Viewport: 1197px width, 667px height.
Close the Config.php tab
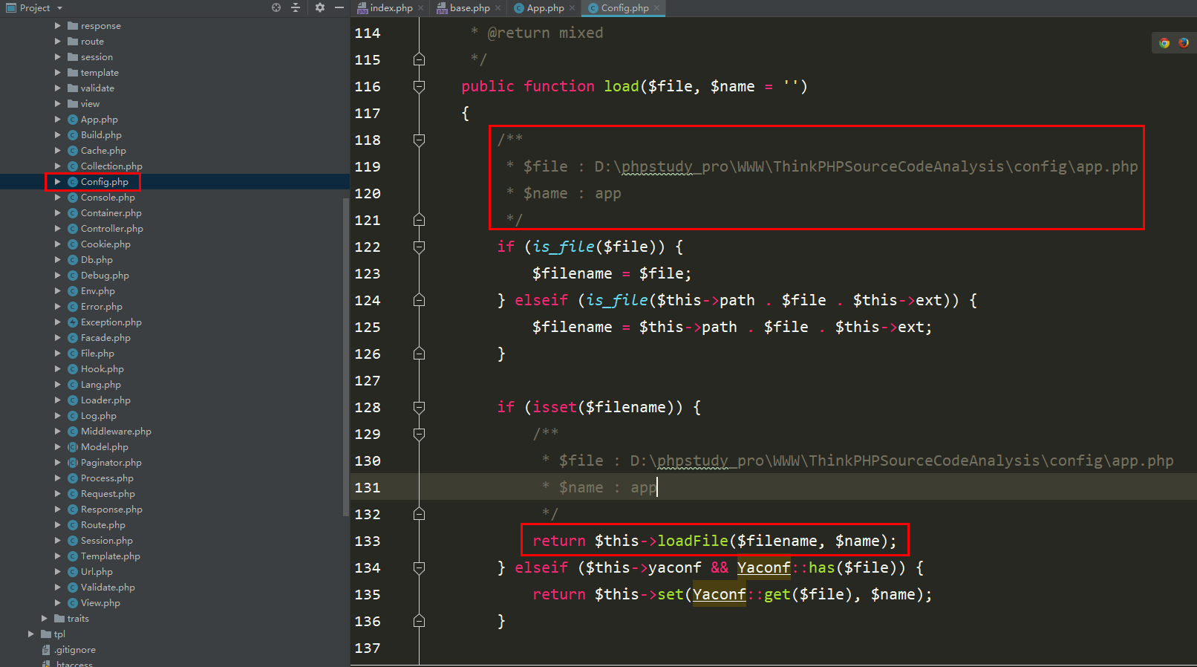pos(656,8)
